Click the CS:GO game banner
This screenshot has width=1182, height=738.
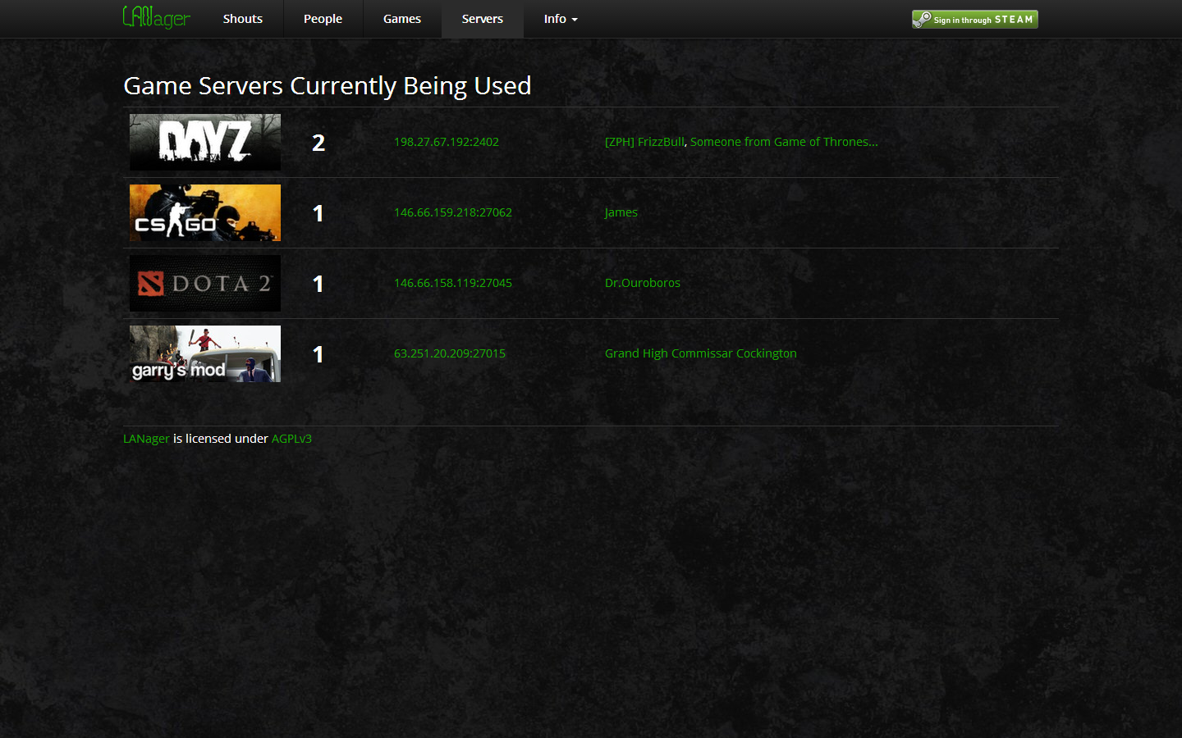pos(205,212)
